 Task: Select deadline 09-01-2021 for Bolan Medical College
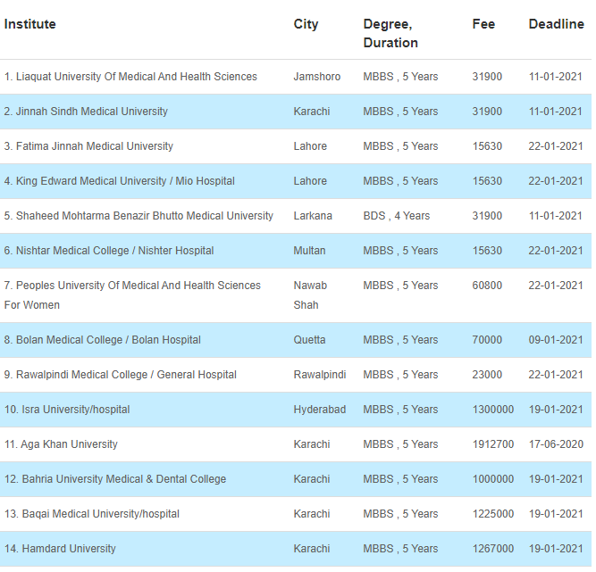[x=556, y=340]
